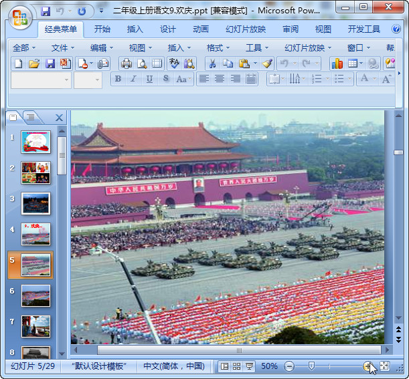Click the Help question mark icon

pos(396,29)
